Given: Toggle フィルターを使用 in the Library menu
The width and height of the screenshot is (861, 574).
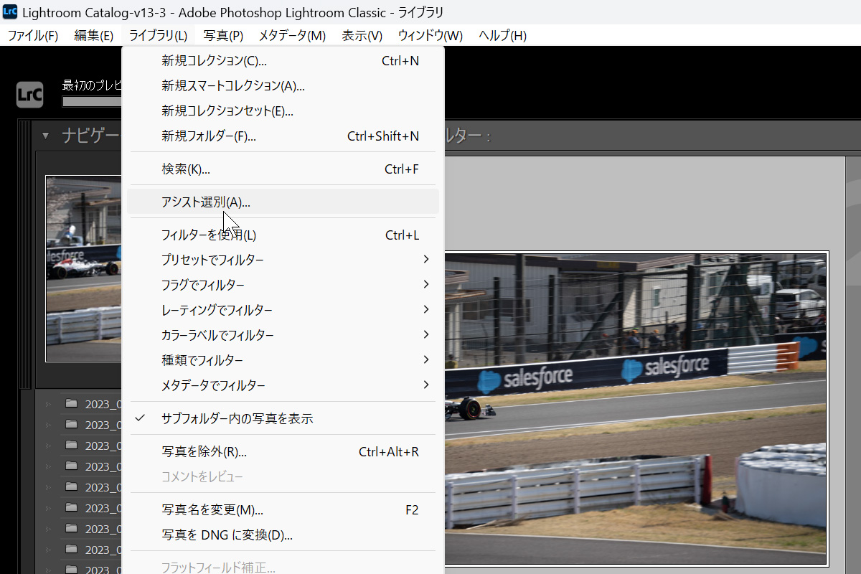Looking at the screenshot, I should [x=208, y=235].
